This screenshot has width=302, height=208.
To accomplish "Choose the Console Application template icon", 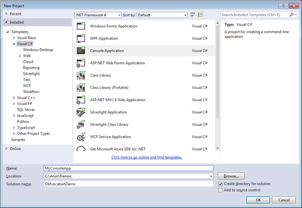I will 80,51.
